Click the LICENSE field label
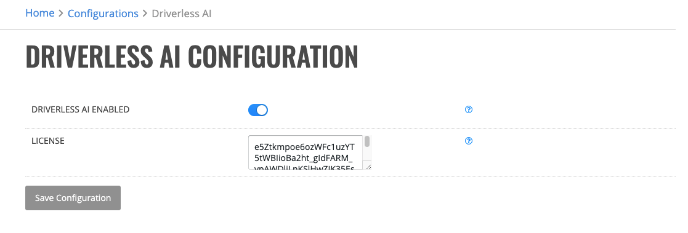The width and height of the screenshot is (688, 233). point(48,141)
